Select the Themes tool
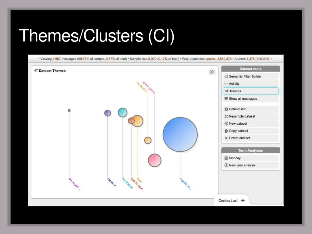The width and height of the screenshot is (312, 234). point(250,91)
